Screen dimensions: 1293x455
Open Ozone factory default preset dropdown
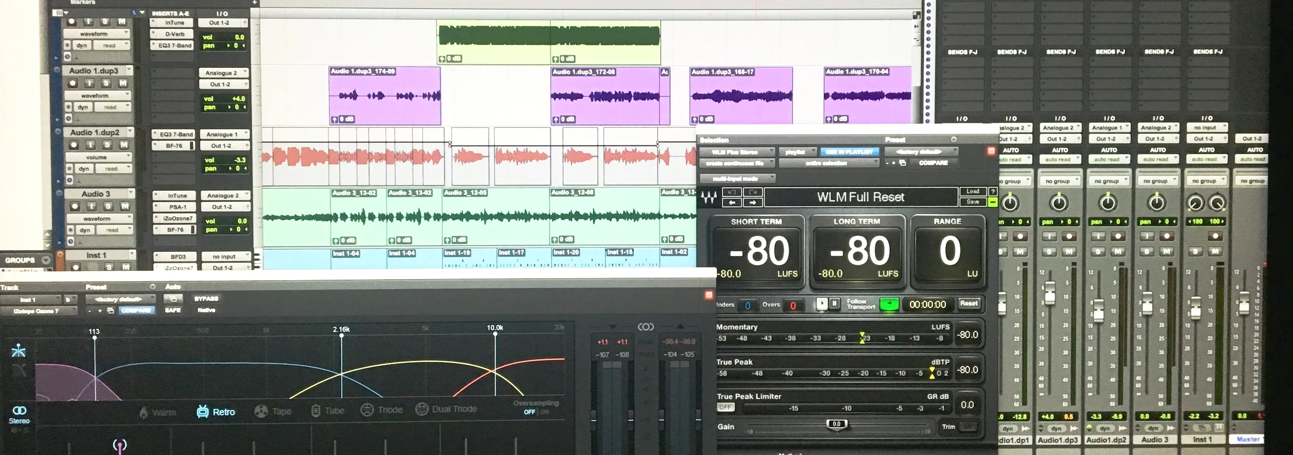[x=120, y=299]
